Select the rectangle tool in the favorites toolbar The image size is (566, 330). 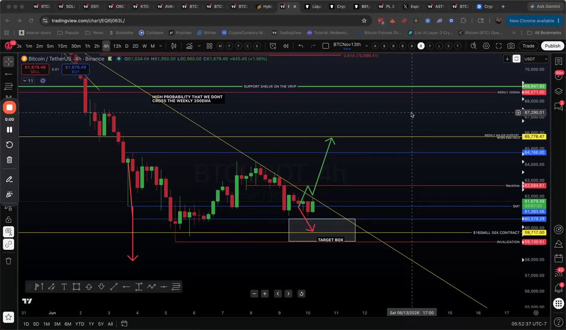point(76,286)
